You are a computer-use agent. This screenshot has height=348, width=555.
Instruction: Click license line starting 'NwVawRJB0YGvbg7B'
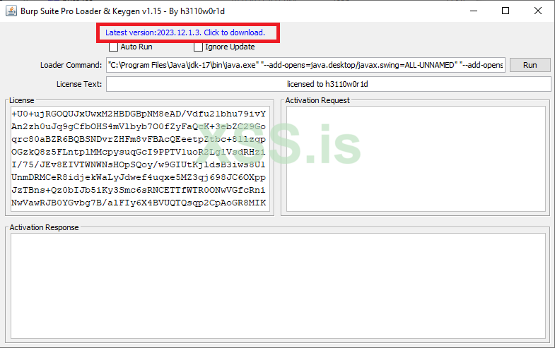tap(139, 203)
